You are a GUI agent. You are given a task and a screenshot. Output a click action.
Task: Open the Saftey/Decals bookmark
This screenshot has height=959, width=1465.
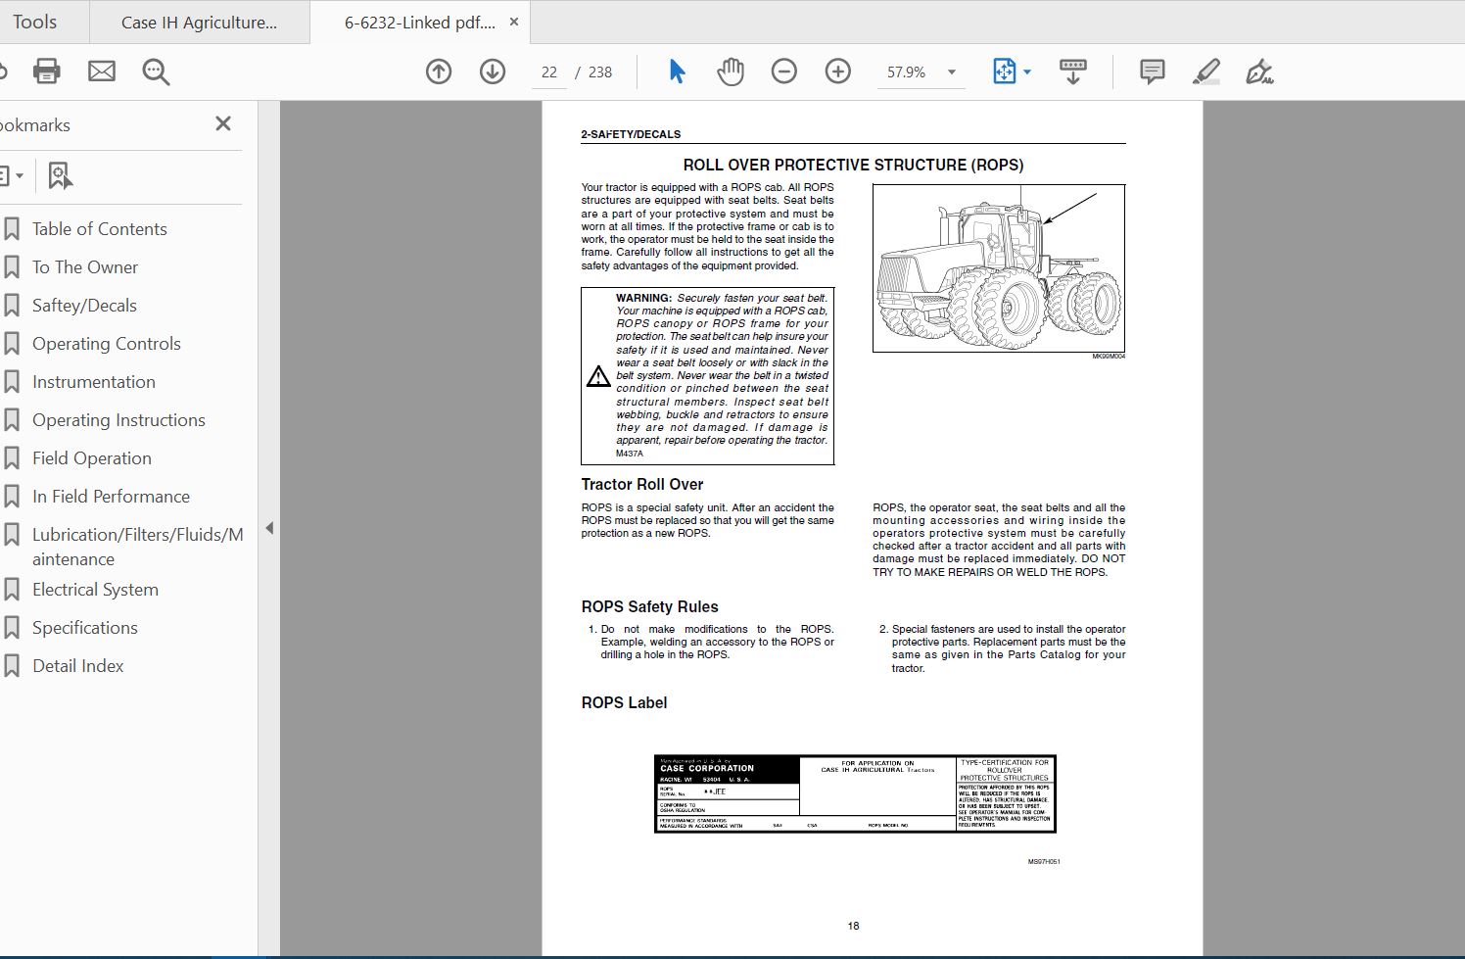click(x=84, y=306)
